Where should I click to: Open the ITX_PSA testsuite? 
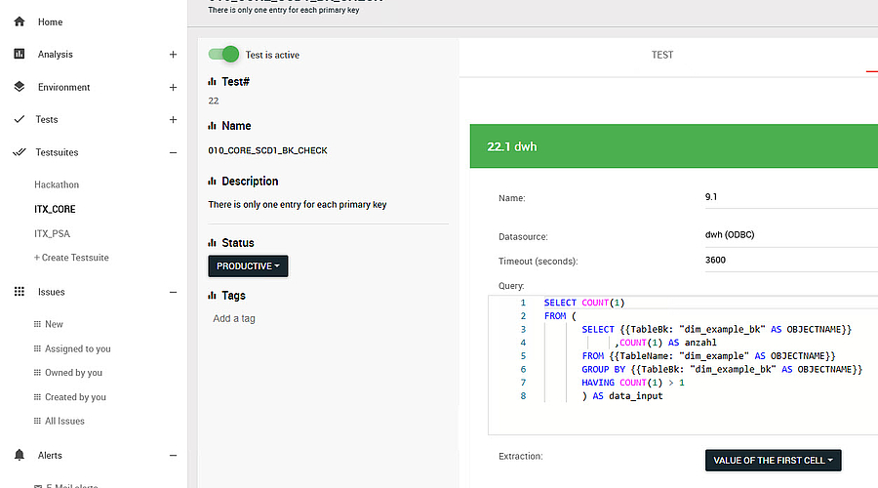pos(52,233)
